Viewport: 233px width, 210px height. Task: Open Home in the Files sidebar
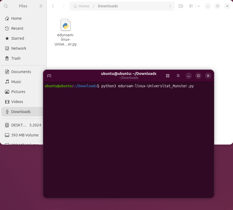[x=23, y=18]
